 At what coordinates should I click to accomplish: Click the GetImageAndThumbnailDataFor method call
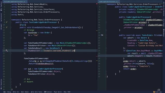click(56, 61)
